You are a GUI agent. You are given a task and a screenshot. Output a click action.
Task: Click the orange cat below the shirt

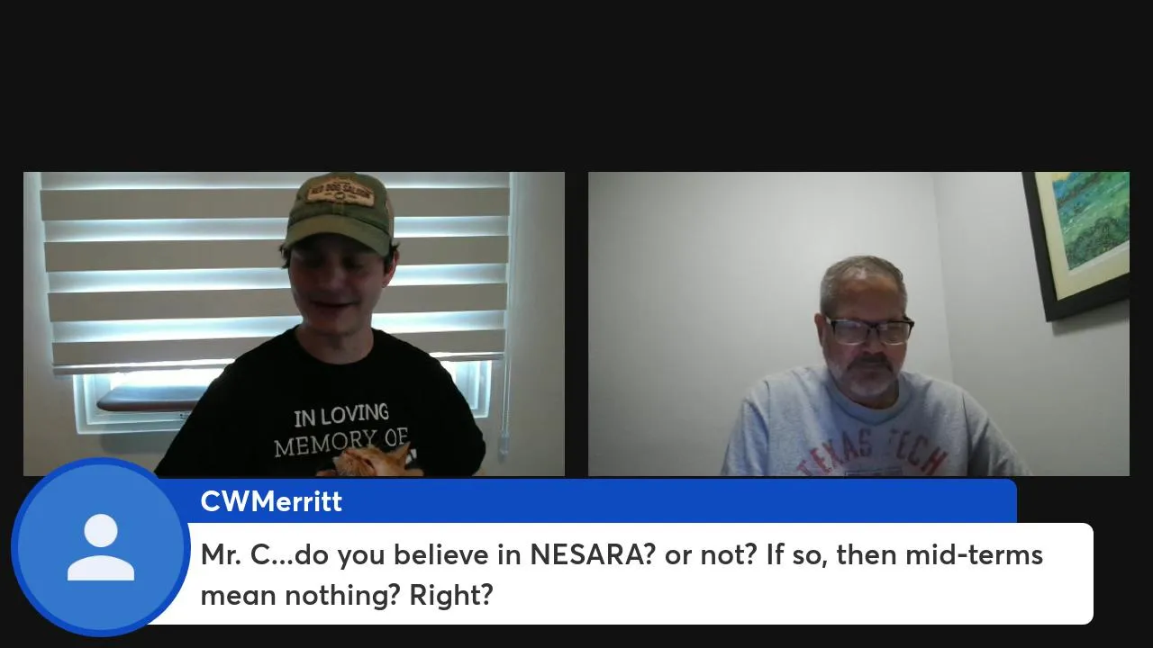pyautogui.click(x=371, y=462)
